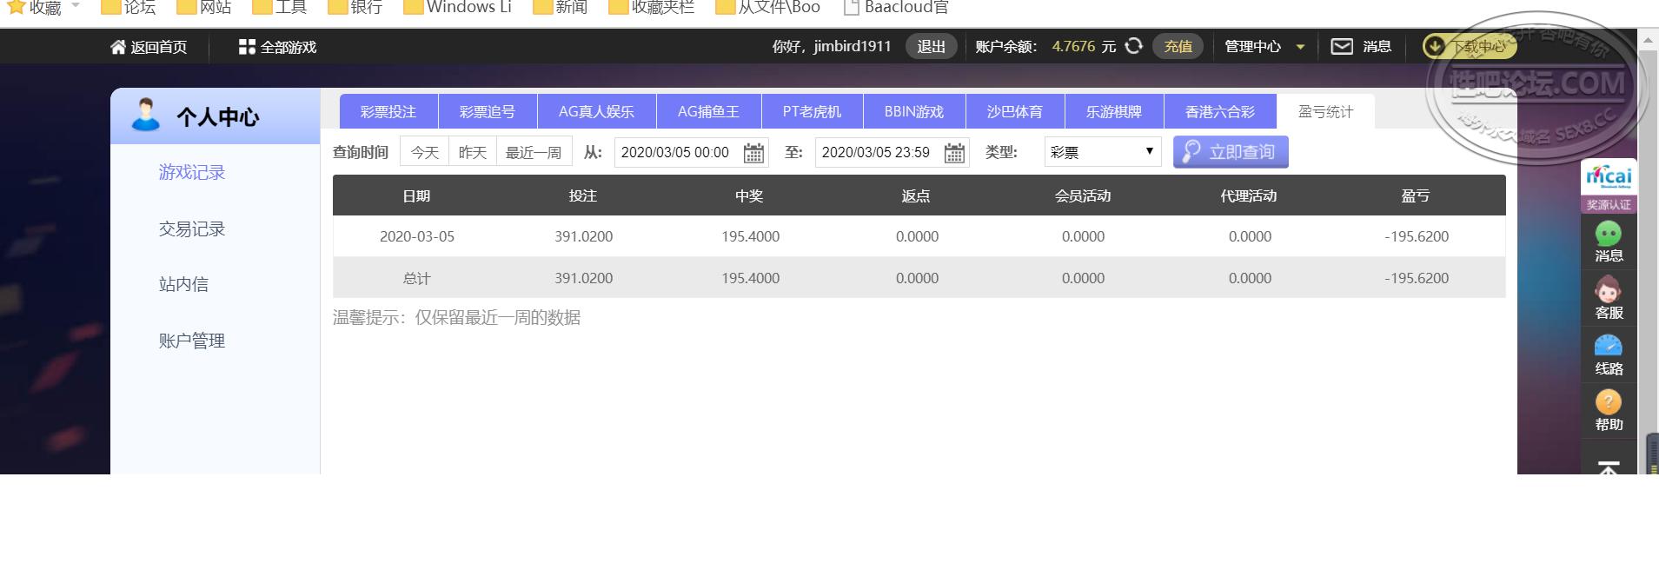Switch to the 乐游棋牌 tab

[x=1114, y=112]
